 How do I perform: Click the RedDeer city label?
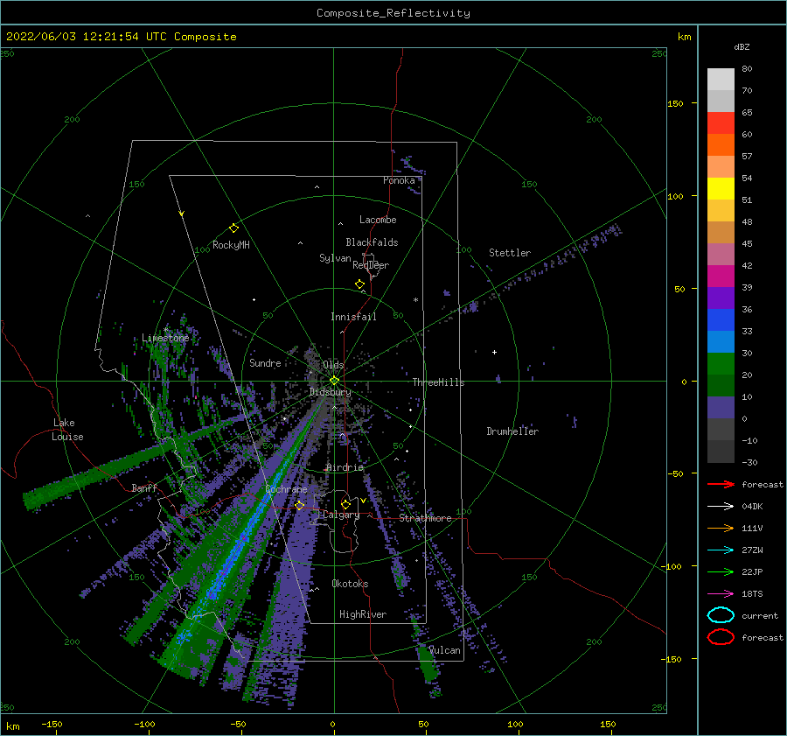(371, 265)
